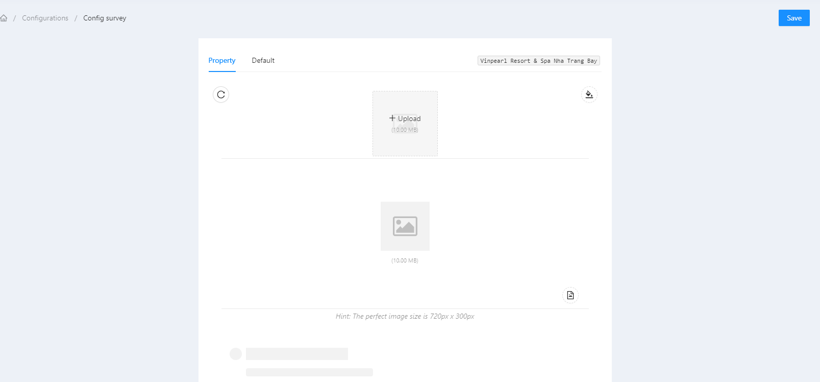This screenshot has height=382, width=820.
Task: Click the round skeleton avatar placeholder
Action: click(x=236, y=354)
